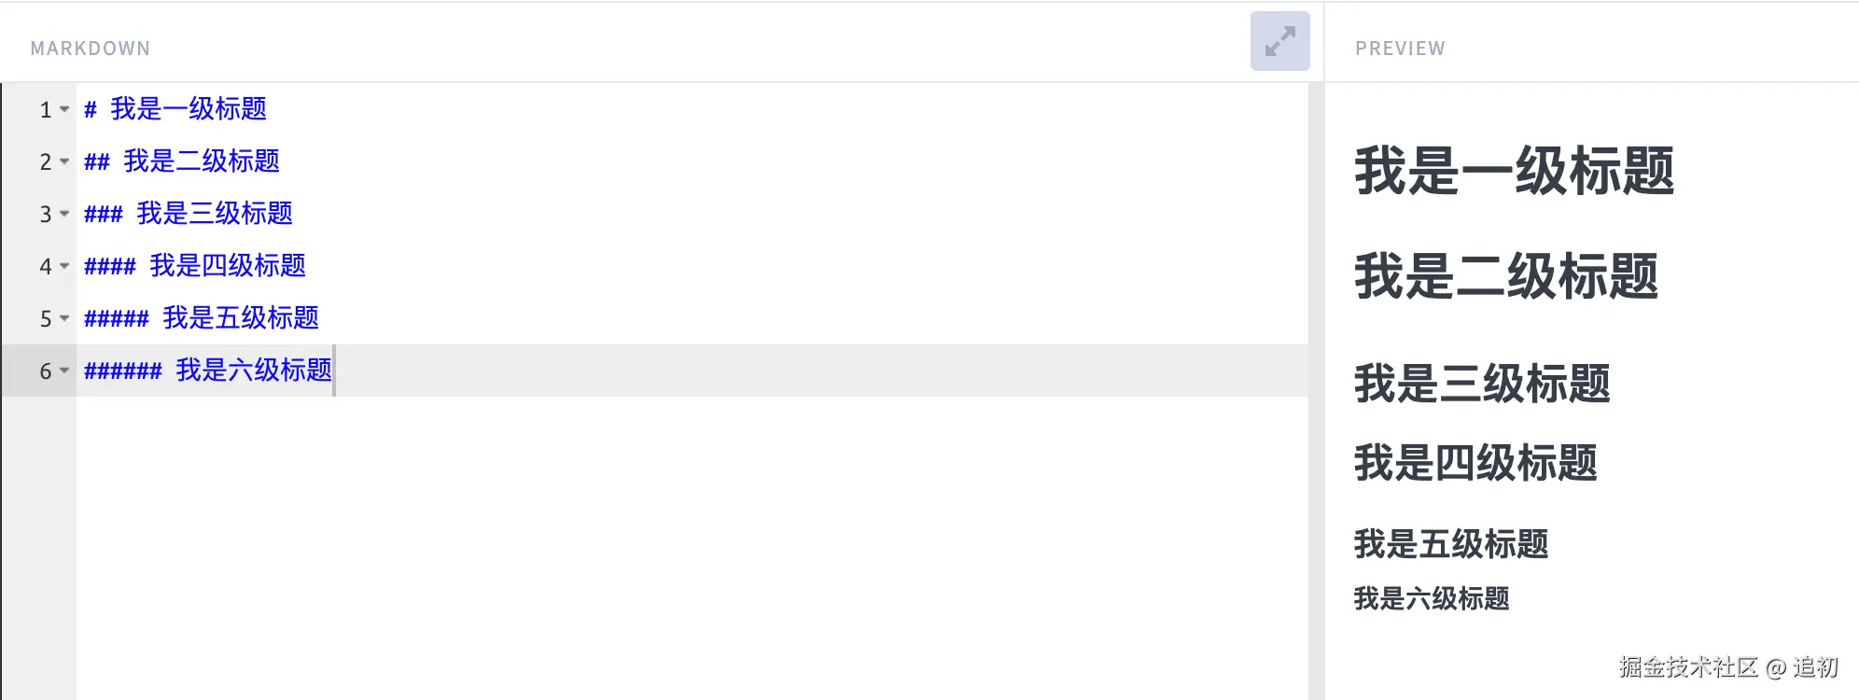1859x700 pixels.
Task: Click the '##### 我是五级标题' editor line
Action: pyautogui.click(x=239, y=318)
